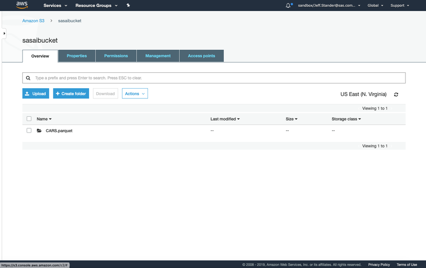Screen dimensions: 426x268
Task: Open the notifications bell
Action: coord(288,6)
